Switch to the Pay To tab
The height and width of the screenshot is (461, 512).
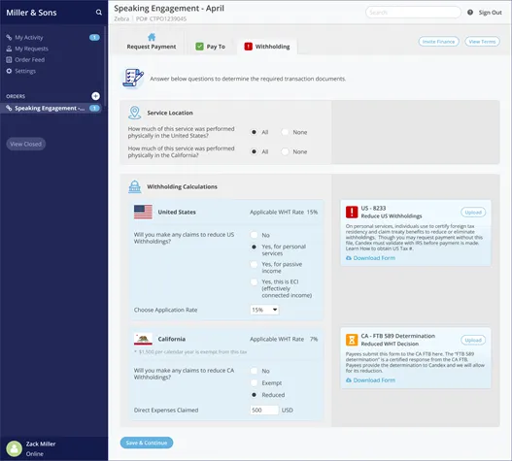point(210,47)
